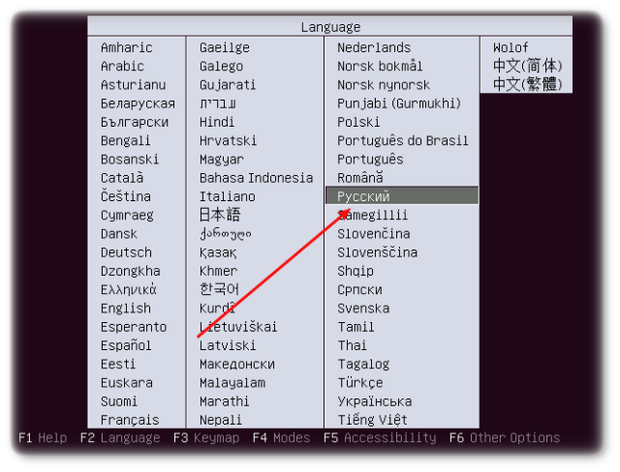620x472 pixels.
Task: Open F1 Help option
Action: tap(43, 438)
